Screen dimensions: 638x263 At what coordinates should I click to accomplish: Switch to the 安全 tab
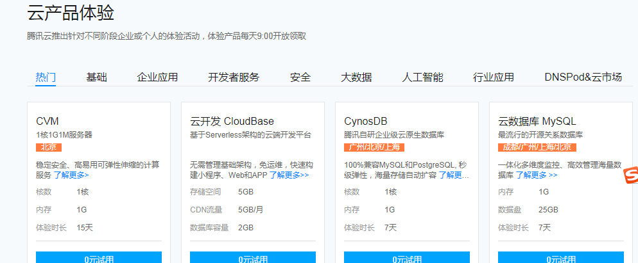tap(300, 77)
